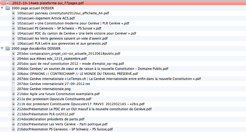246x132 pixels.
Task: Click PDF icon of 204doc aux élèves
Action: (x=14, y=58)
